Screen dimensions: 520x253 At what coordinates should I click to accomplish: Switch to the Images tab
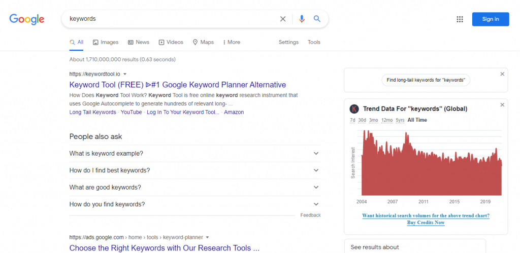106,43
